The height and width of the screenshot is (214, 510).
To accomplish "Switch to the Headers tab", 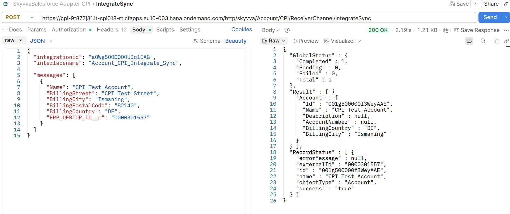I will (x=112, y=30).
